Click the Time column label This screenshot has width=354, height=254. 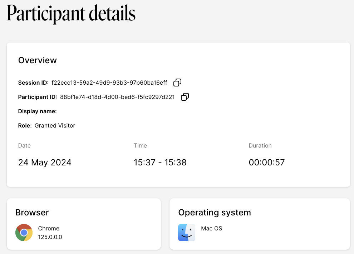pyautogui.click(x=140, y=146)
